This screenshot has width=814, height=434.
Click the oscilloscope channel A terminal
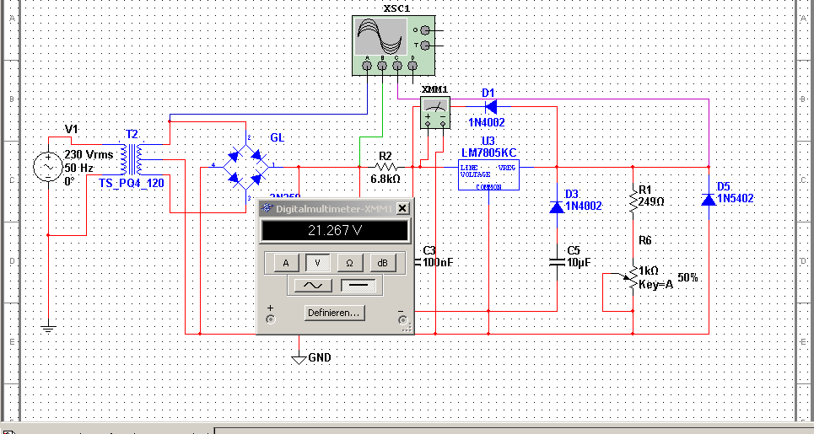click(x=368, y=66)
